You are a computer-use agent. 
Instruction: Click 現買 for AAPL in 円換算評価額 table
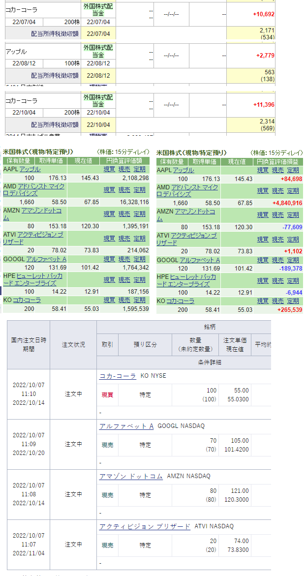point(109,170)
